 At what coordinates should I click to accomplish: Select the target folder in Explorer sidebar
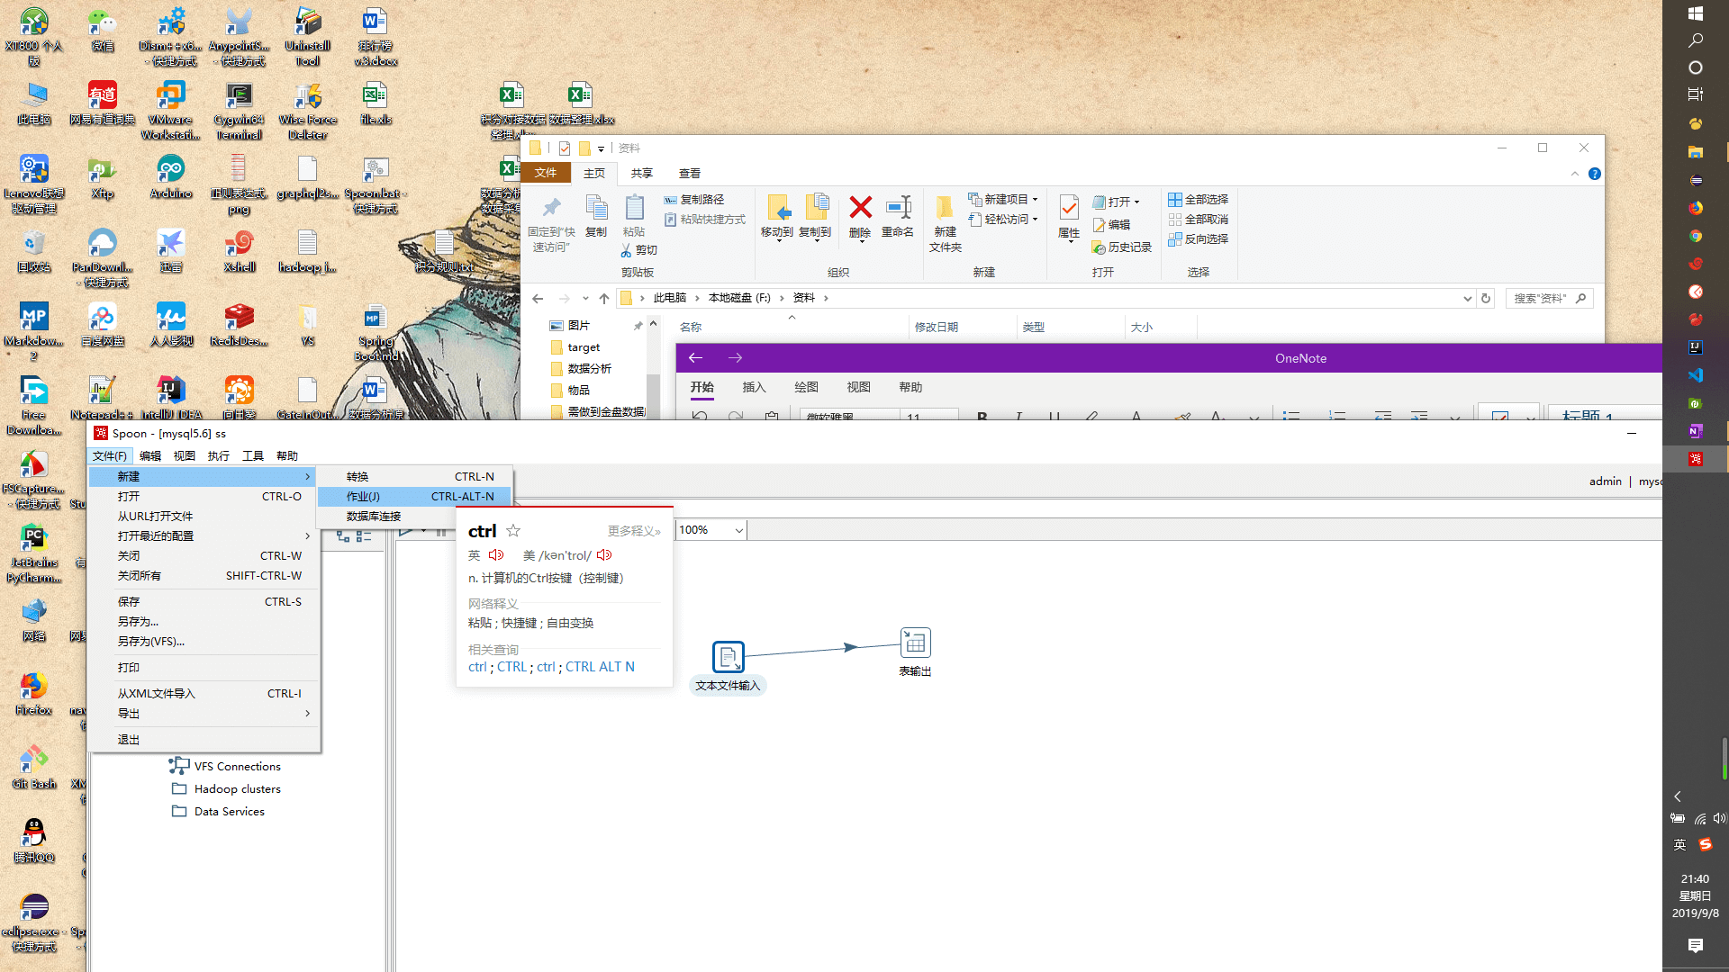(584, 347)
